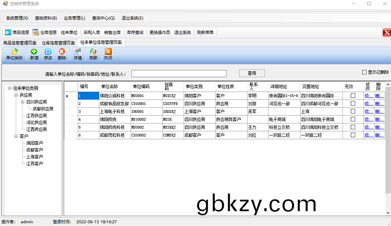
Task: Click edit link in 成都茂松科技 row
Action: pos(369,135)
